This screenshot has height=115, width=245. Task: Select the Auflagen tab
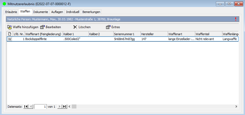click(x=57, y=12)
